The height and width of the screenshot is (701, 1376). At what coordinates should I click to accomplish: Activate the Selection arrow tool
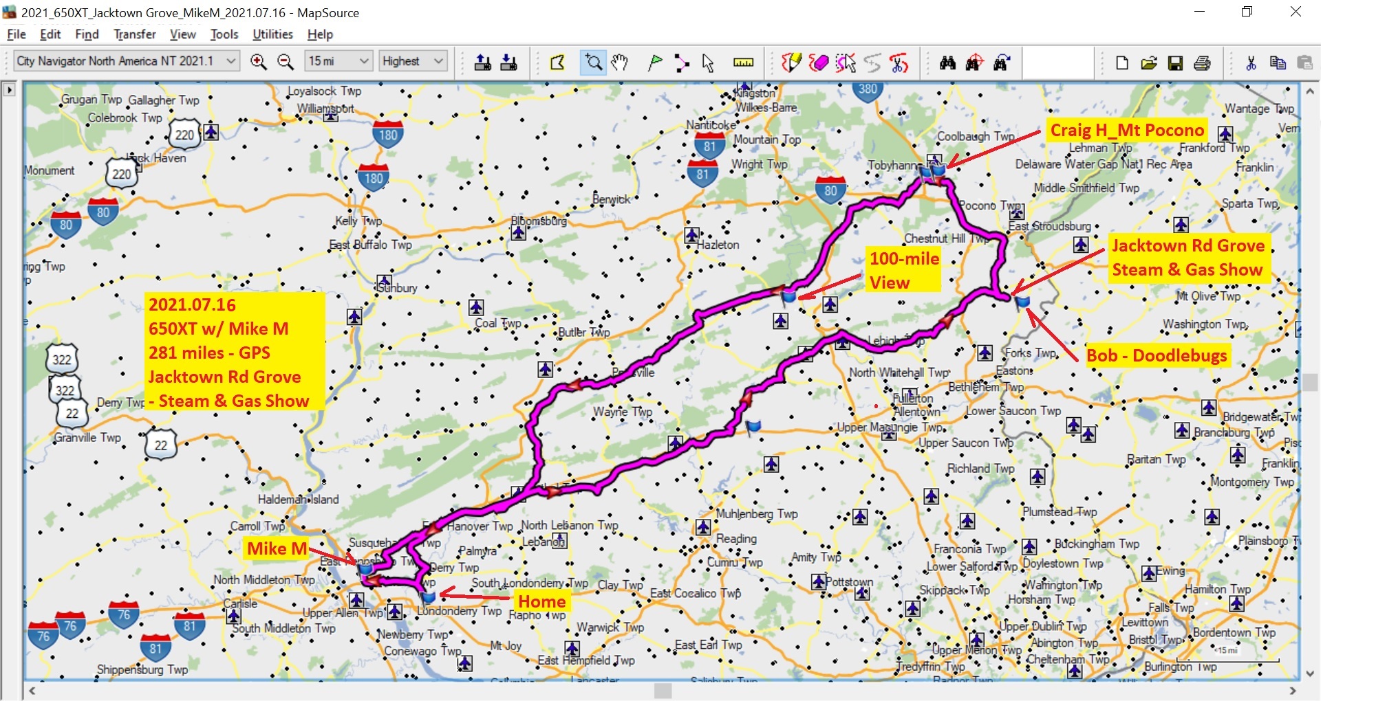(x=708, y=63)
